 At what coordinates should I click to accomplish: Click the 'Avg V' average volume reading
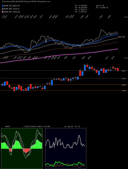pyautogui.click(x=100, y=6)
